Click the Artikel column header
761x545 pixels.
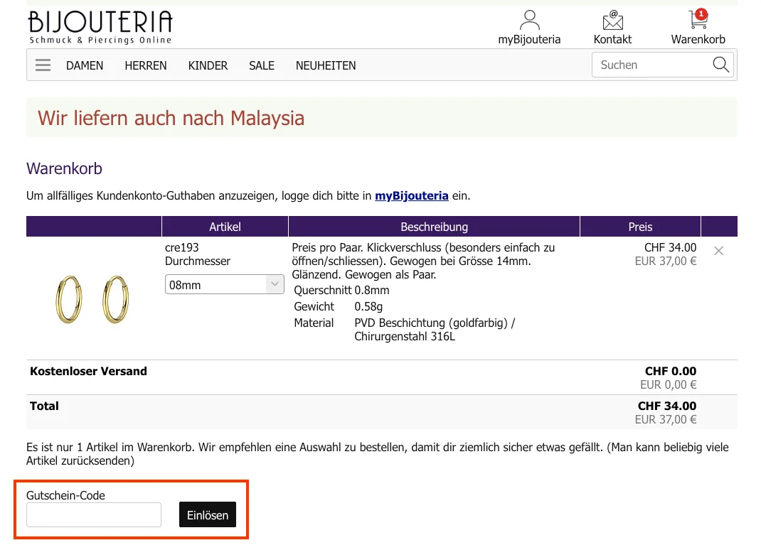[x=225, y=227]
